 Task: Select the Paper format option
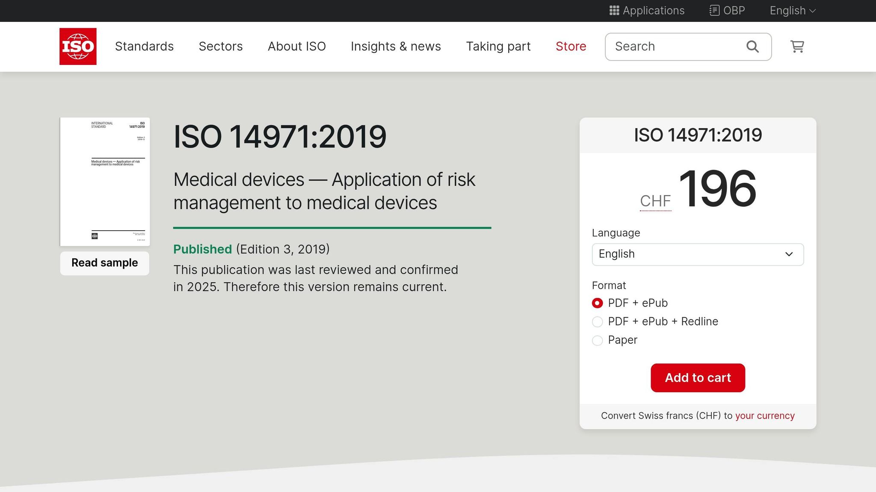(597, 340)
